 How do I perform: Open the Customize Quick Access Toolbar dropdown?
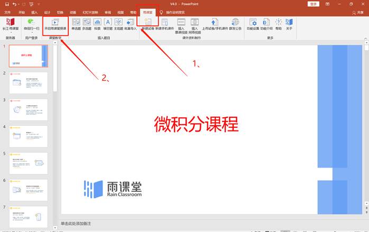39,4
